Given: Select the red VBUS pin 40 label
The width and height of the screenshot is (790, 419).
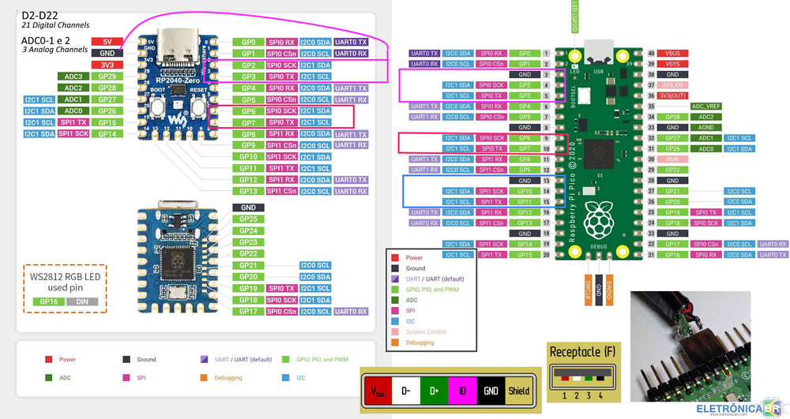Looking at the screenshot, I should tap(672, 53).
